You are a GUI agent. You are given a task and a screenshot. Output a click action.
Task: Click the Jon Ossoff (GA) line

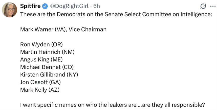coord(40,82)
